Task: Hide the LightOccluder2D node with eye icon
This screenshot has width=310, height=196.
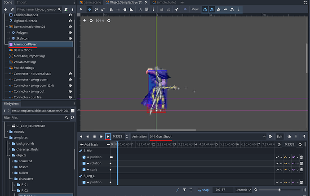Action: click(70, 21)
